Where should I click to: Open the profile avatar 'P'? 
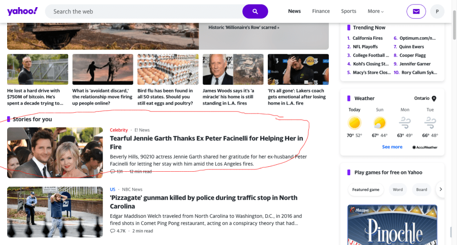tap(437, 11)
